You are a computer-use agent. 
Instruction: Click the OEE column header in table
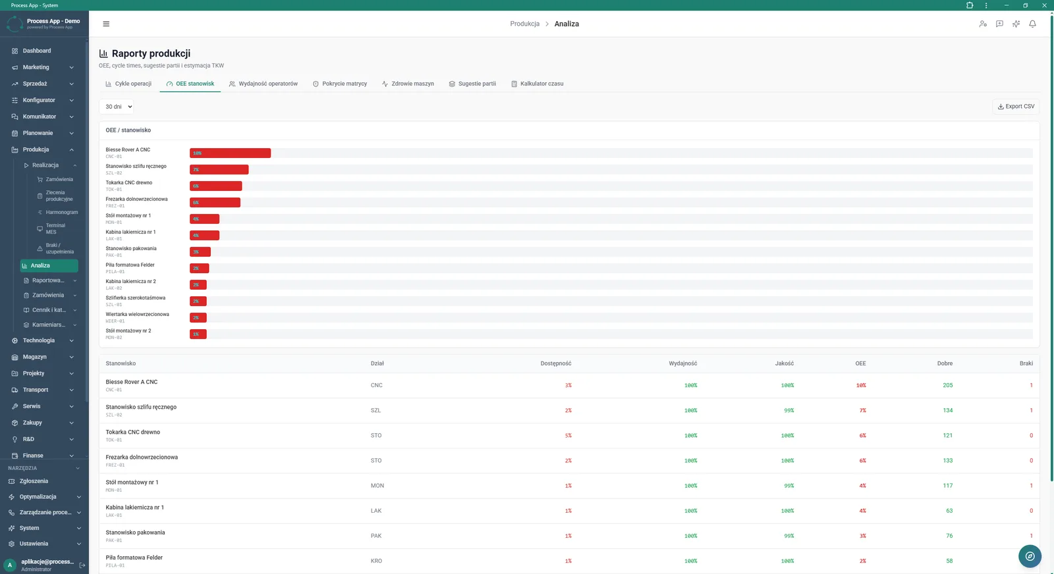860,363
